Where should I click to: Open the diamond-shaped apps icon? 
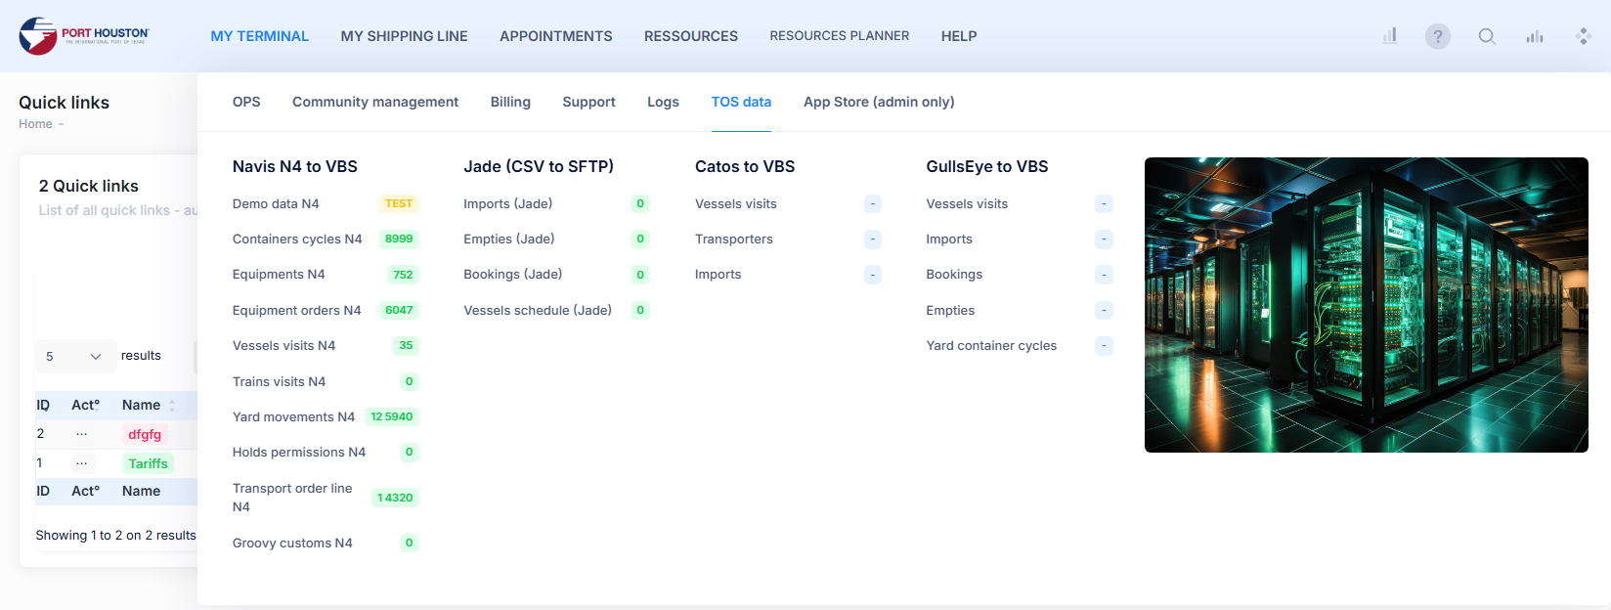1583,36
